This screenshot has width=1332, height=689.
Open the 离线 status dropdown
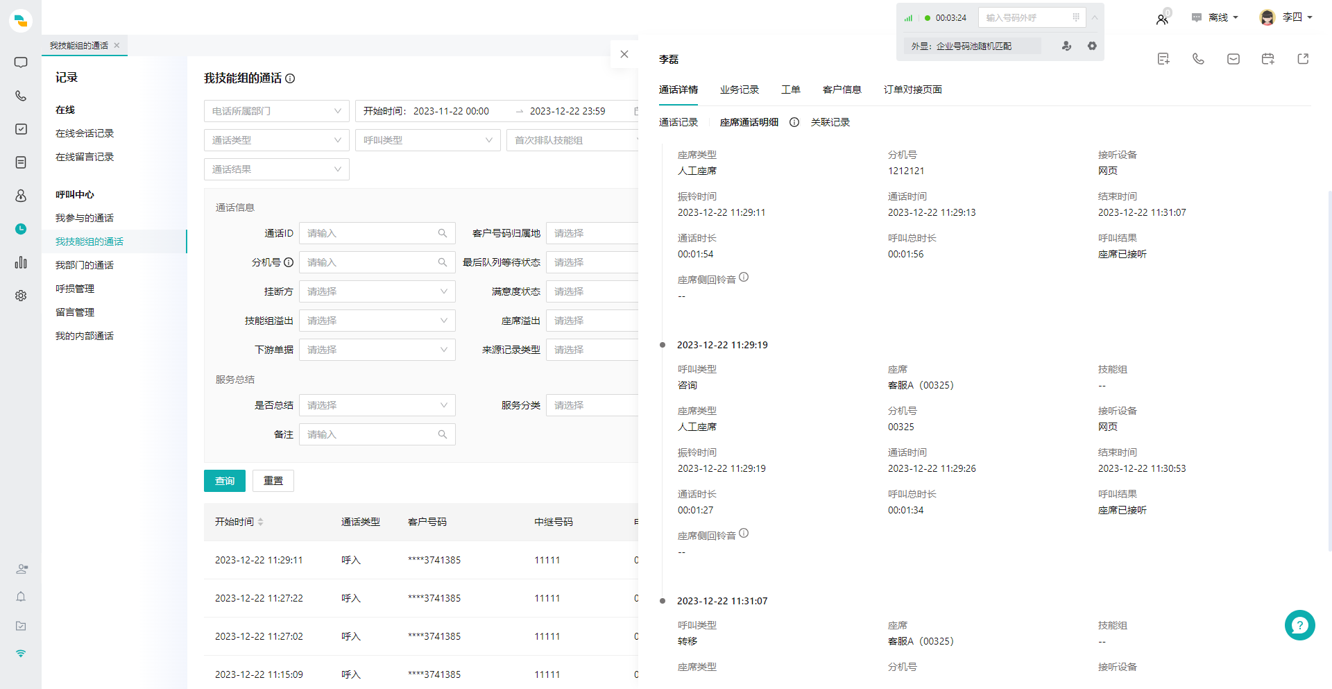click(x=1215, y=17)
